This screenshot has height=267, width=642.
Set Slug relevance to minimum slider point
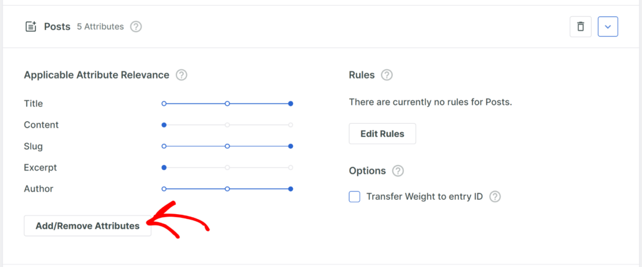pyautogui.click(x=164, y=146)
